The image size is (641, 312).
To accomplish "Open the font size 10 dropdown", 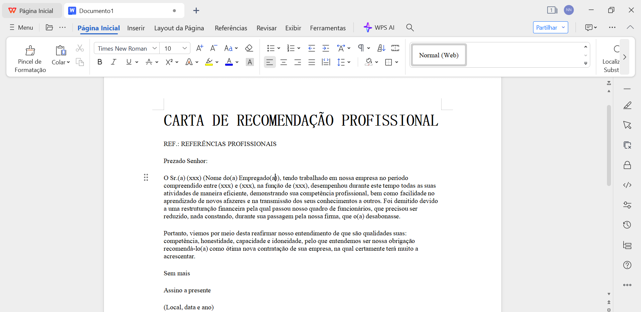I will tap(184, 48).
